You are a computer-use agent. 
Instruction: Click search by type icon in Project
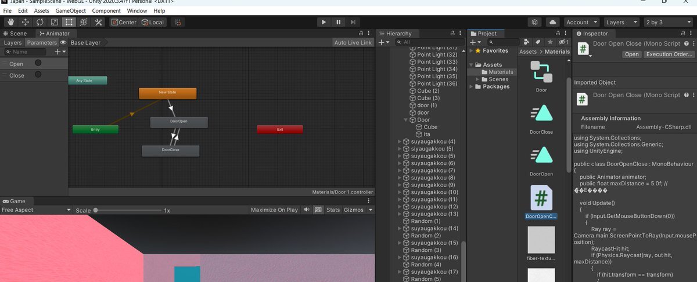(526, 42)
